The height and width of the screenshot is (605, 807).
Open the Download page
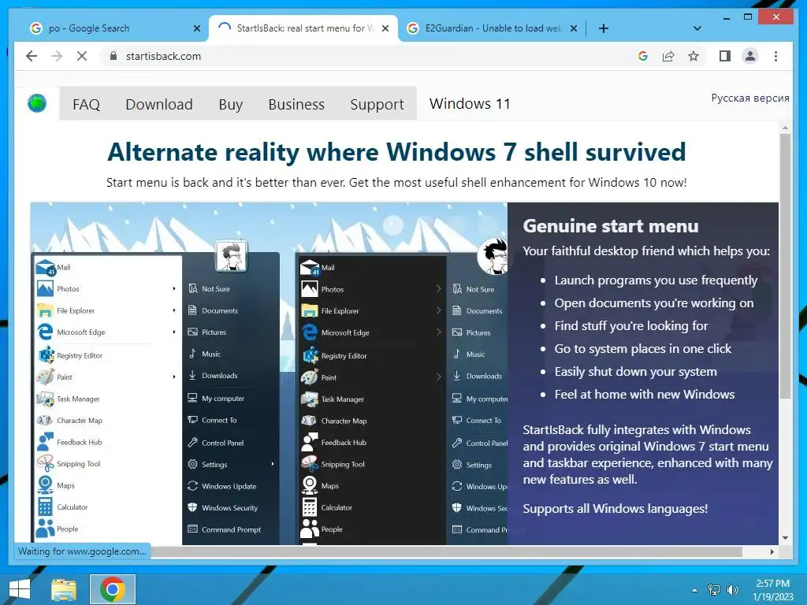[159, 104]
